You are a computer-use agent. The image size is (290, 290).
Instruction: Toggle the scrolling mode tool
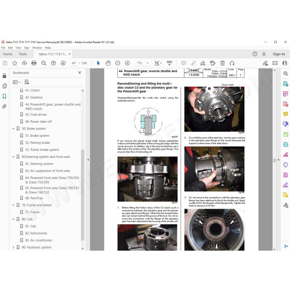[169, 63]
